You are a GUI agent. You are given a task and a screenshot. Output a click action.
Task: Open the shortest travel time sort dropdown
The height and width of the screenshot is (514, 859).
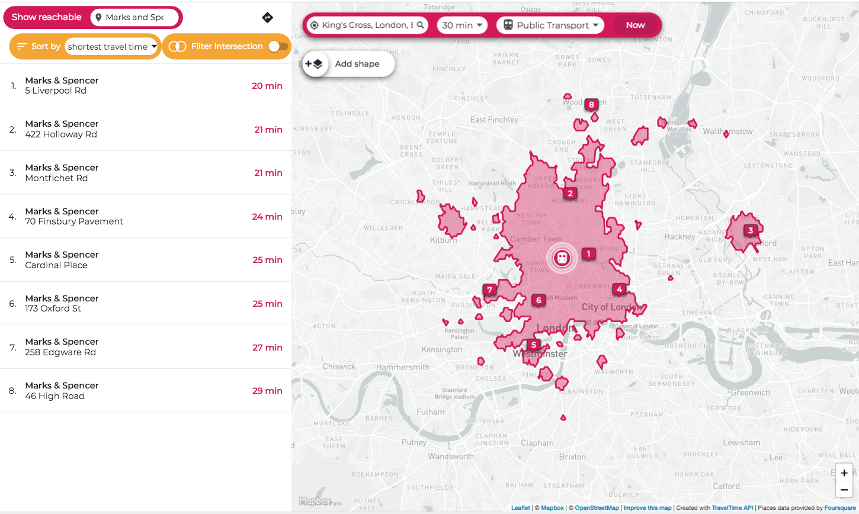(112, 47)
